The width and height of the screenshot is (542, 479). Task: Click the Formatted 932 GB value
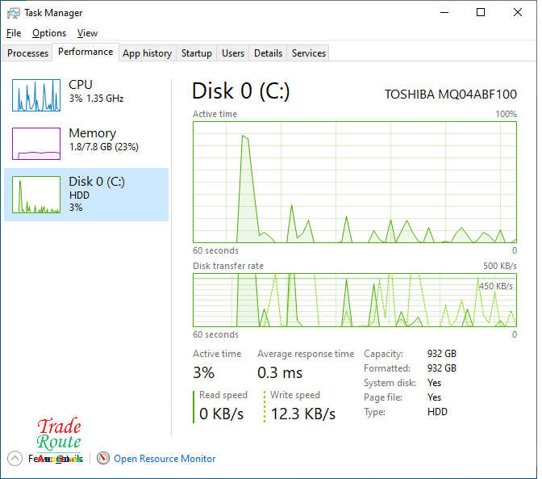point(442,368)
